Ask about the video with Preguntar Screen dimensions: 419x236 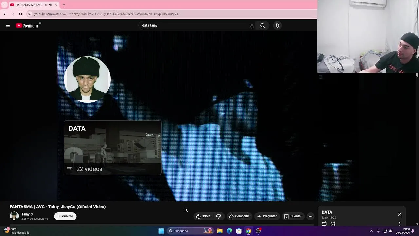(x=267, y=216)
